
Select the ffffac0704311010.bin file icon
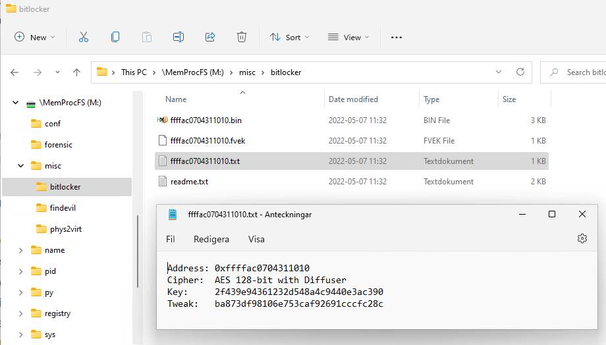pyautogui.click(x=163, y=120)
